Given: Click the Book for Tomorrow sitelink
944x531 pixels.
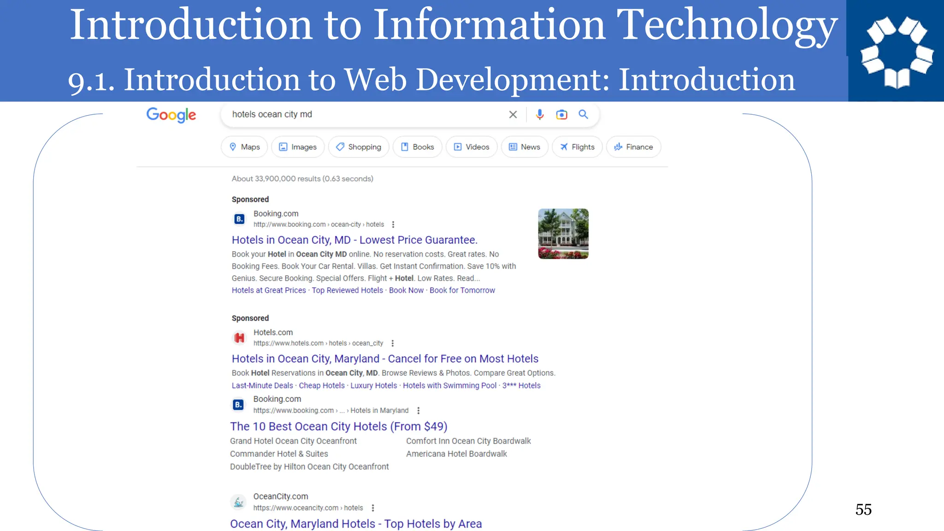Looking at the screenshot, I should pos(462,290).
